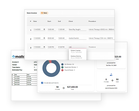Click mallo logo in invoice document

click(x=18, y=57)
